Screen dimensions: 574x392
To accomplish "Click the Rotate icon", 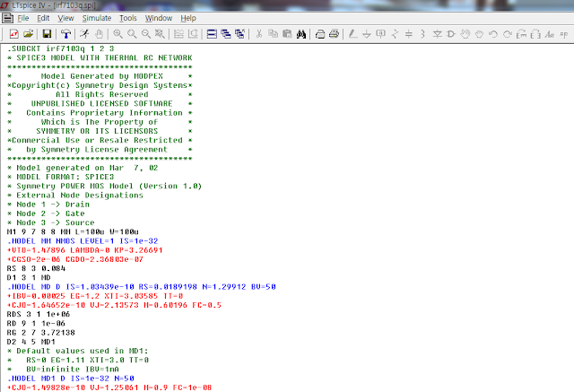I will (521, 34).
